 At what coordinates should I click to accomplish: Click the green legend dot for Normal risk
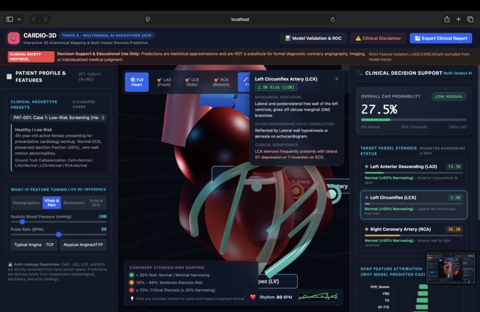pos(132,275)
